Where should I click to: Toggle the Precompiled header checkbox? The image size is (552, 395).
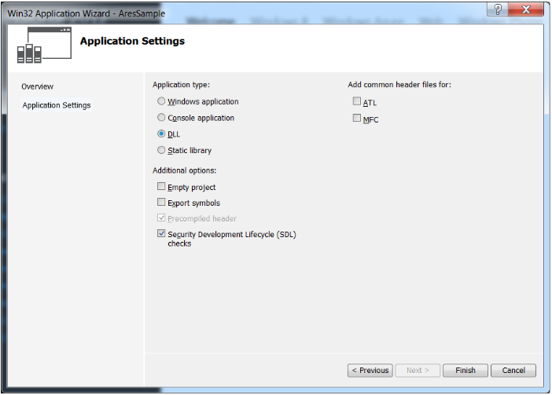pyautogui.click(x=161, y=218)
